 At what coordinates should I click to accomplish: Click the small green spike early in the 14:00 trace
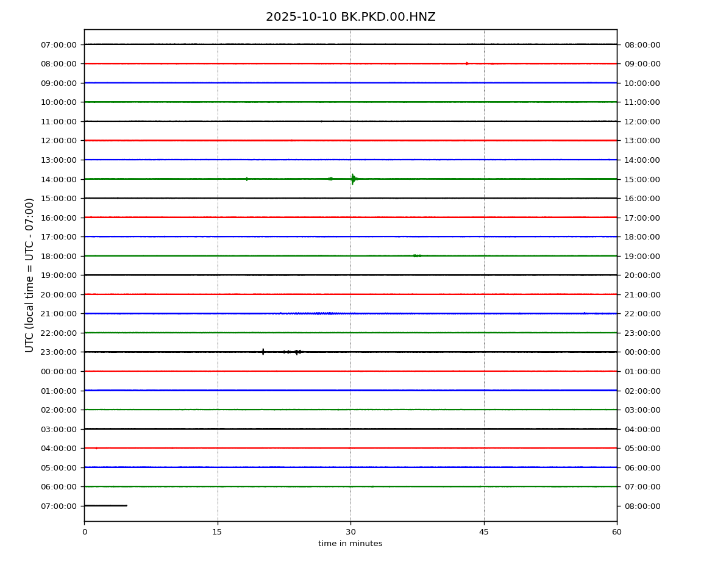247,179
